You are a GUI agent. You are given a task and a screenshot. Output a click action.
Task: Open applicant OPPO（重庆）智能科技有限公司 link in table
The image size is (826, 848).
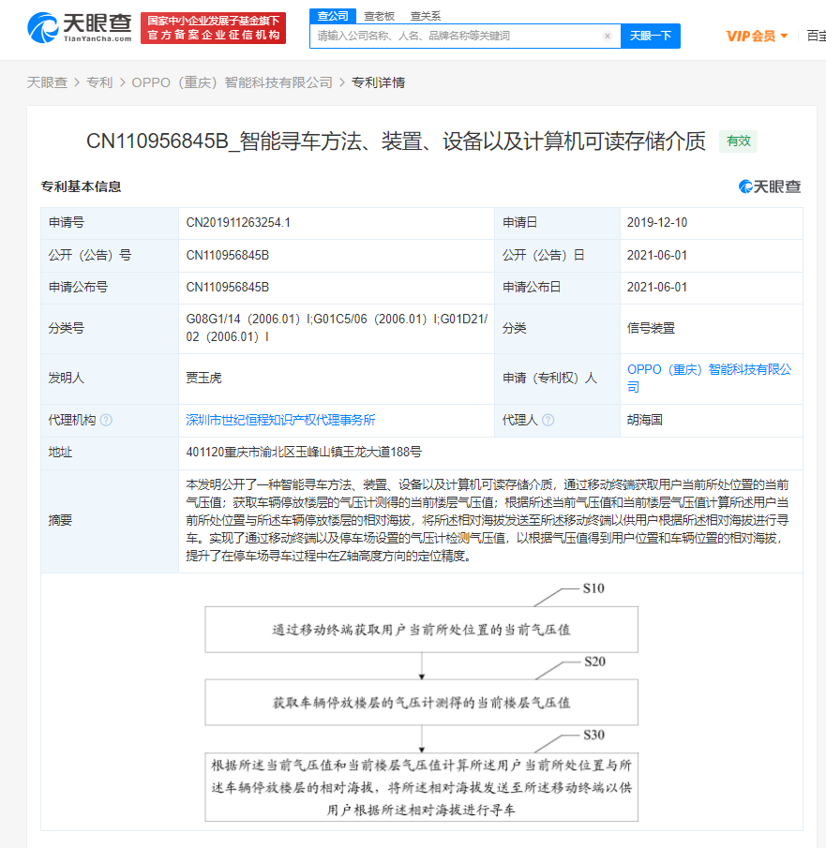pos(709,378)
